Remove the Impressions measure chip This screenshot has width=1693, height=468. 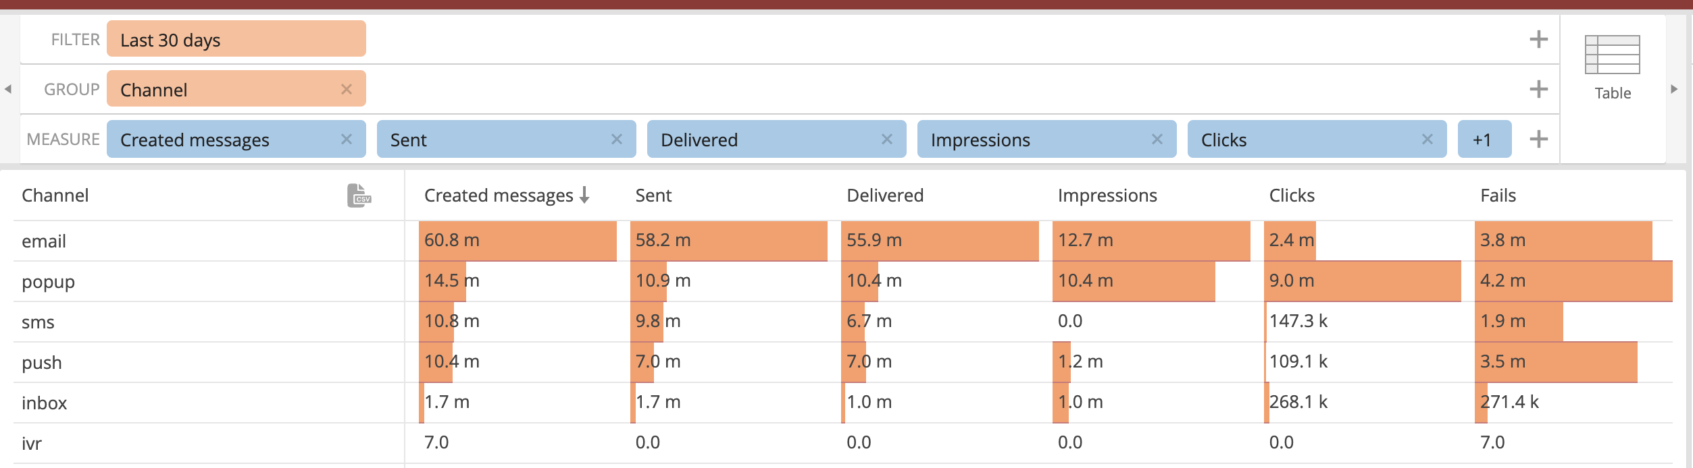[x=1157, y=139]
